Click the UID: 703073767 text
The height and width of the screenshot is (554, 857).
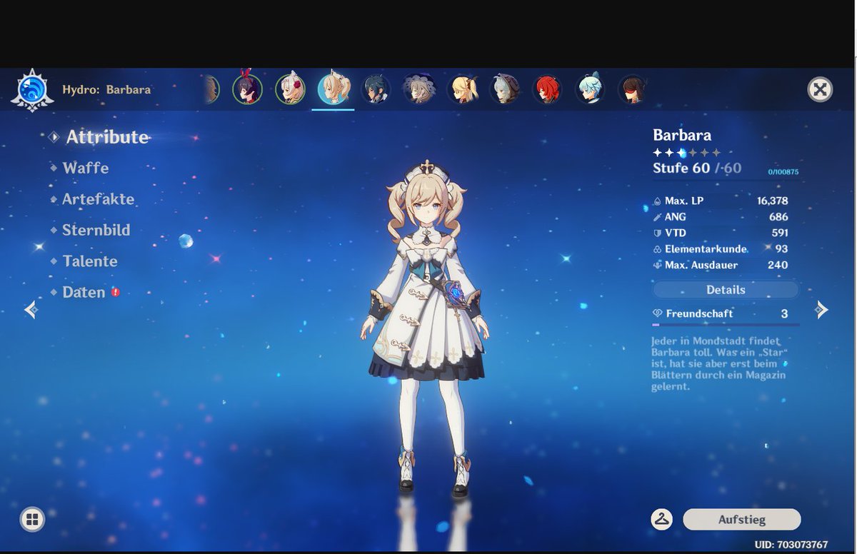point(791,545)
